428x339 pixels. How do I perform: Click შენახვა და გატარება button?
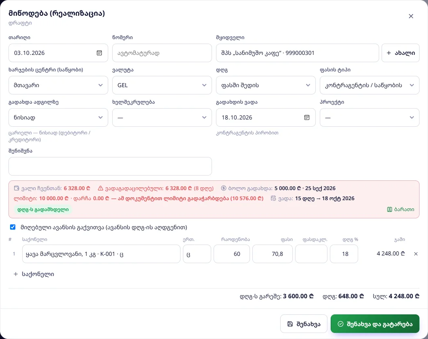pos(375,324)
